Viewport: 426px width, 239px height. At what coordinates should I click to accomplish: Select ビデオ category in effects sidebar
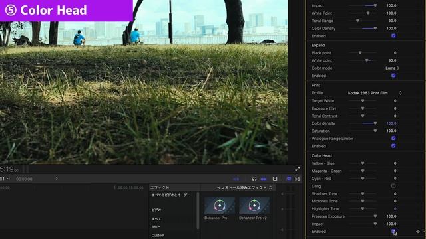[x=156, y=210]
